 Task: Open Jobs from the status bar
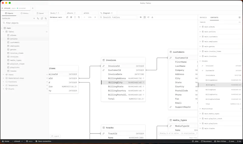(x=195, y=141)
